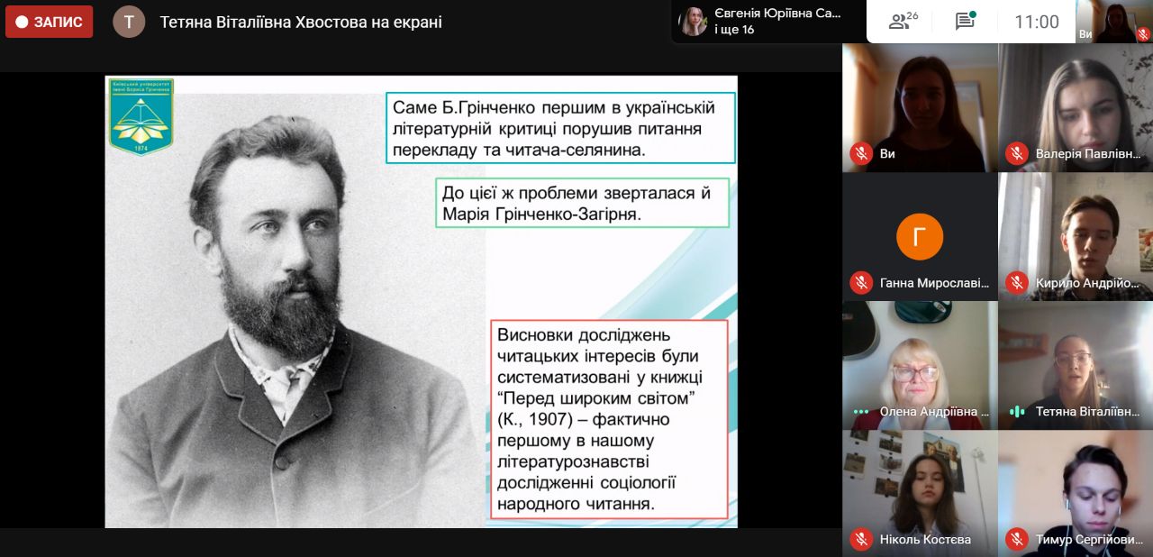Click the presenter avatar with letter T
1153x557 pixels.
click(x=129, y=22)
